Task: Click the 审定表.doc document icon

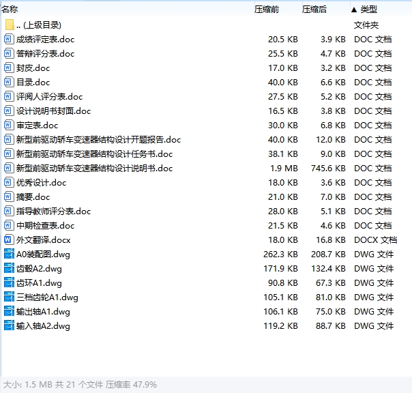Action: tap(8, 125)
